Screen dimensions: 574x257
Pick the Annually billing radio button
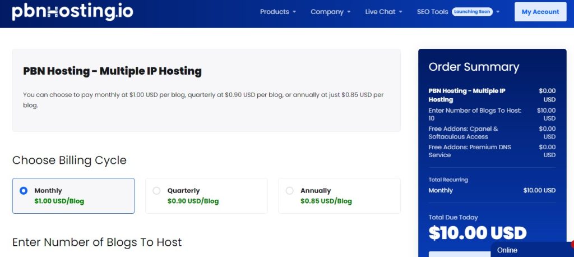coord(289,191)
